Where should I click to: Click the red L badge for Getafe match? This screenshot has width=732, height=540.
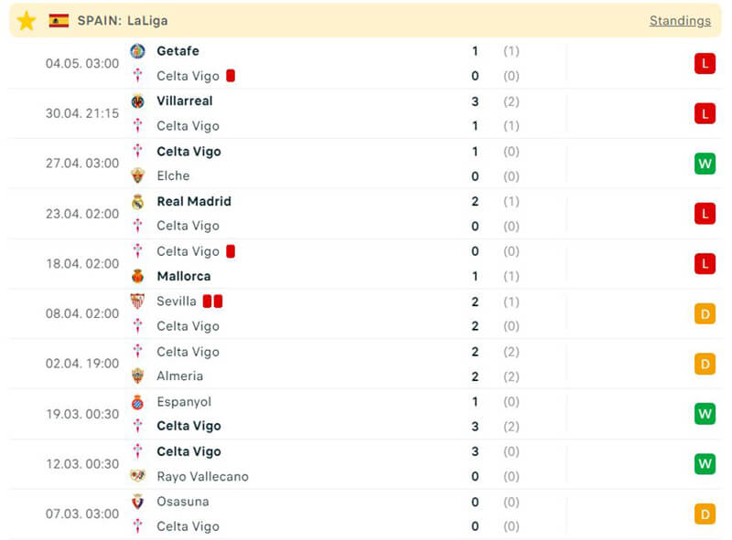(x=705, y=63)
